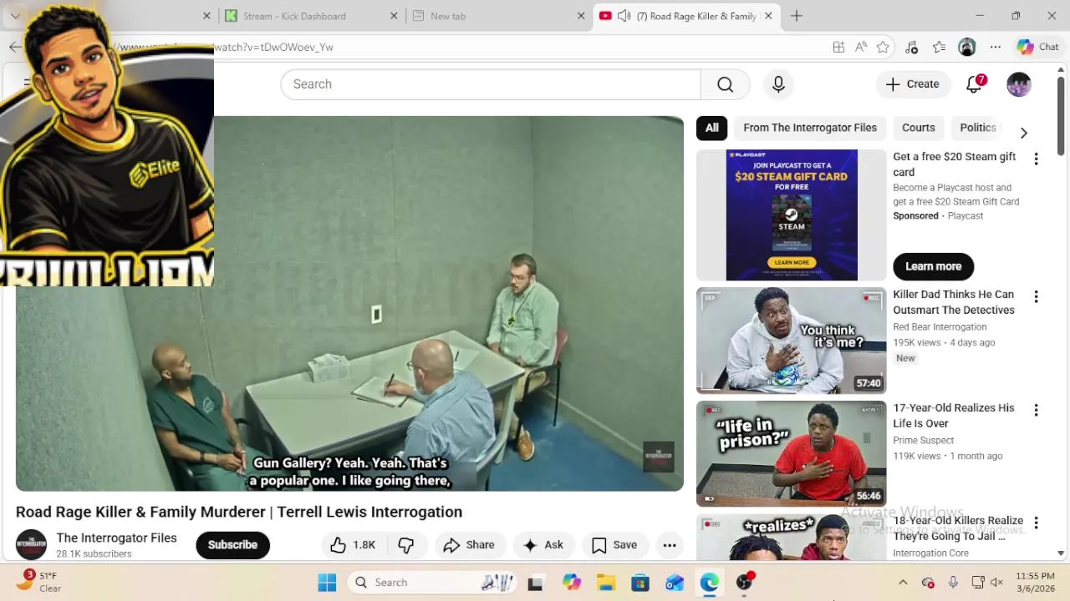
Task: Open Edge favorites list icon
Action: tap(939, 48)
